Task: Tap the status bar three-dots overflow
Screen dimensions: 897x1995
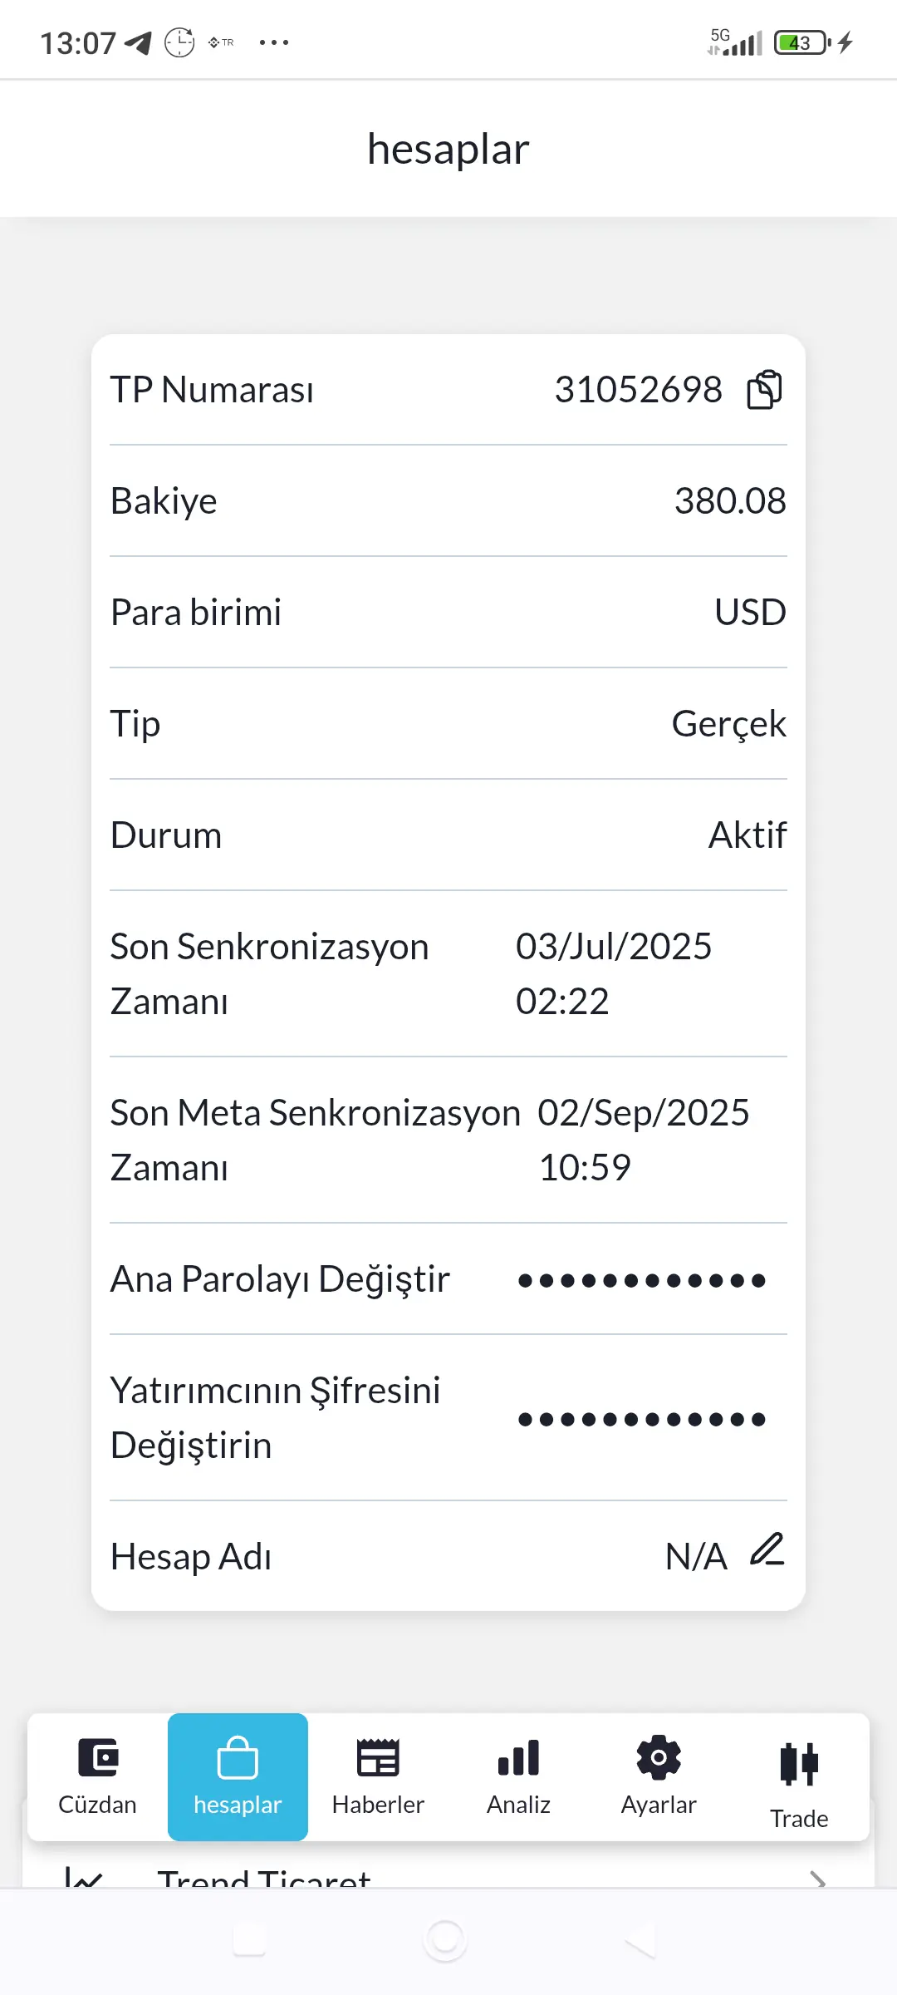Action: click(274, 42)
